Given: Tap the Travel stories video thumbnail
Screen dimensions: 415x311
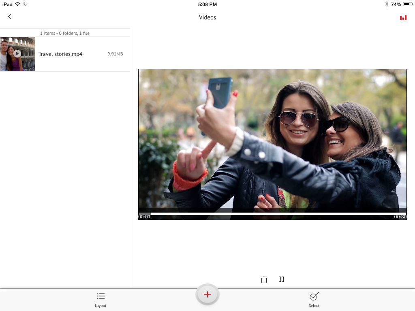Looking at the screenshot, I should 17,54.
